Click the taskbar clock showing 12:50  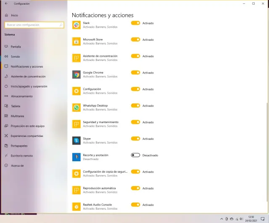[251, 218]
